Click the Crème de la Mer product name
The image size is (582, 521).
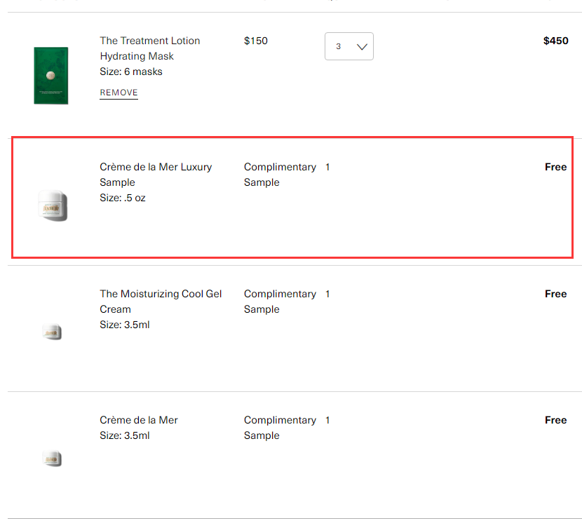coord(139,420)
